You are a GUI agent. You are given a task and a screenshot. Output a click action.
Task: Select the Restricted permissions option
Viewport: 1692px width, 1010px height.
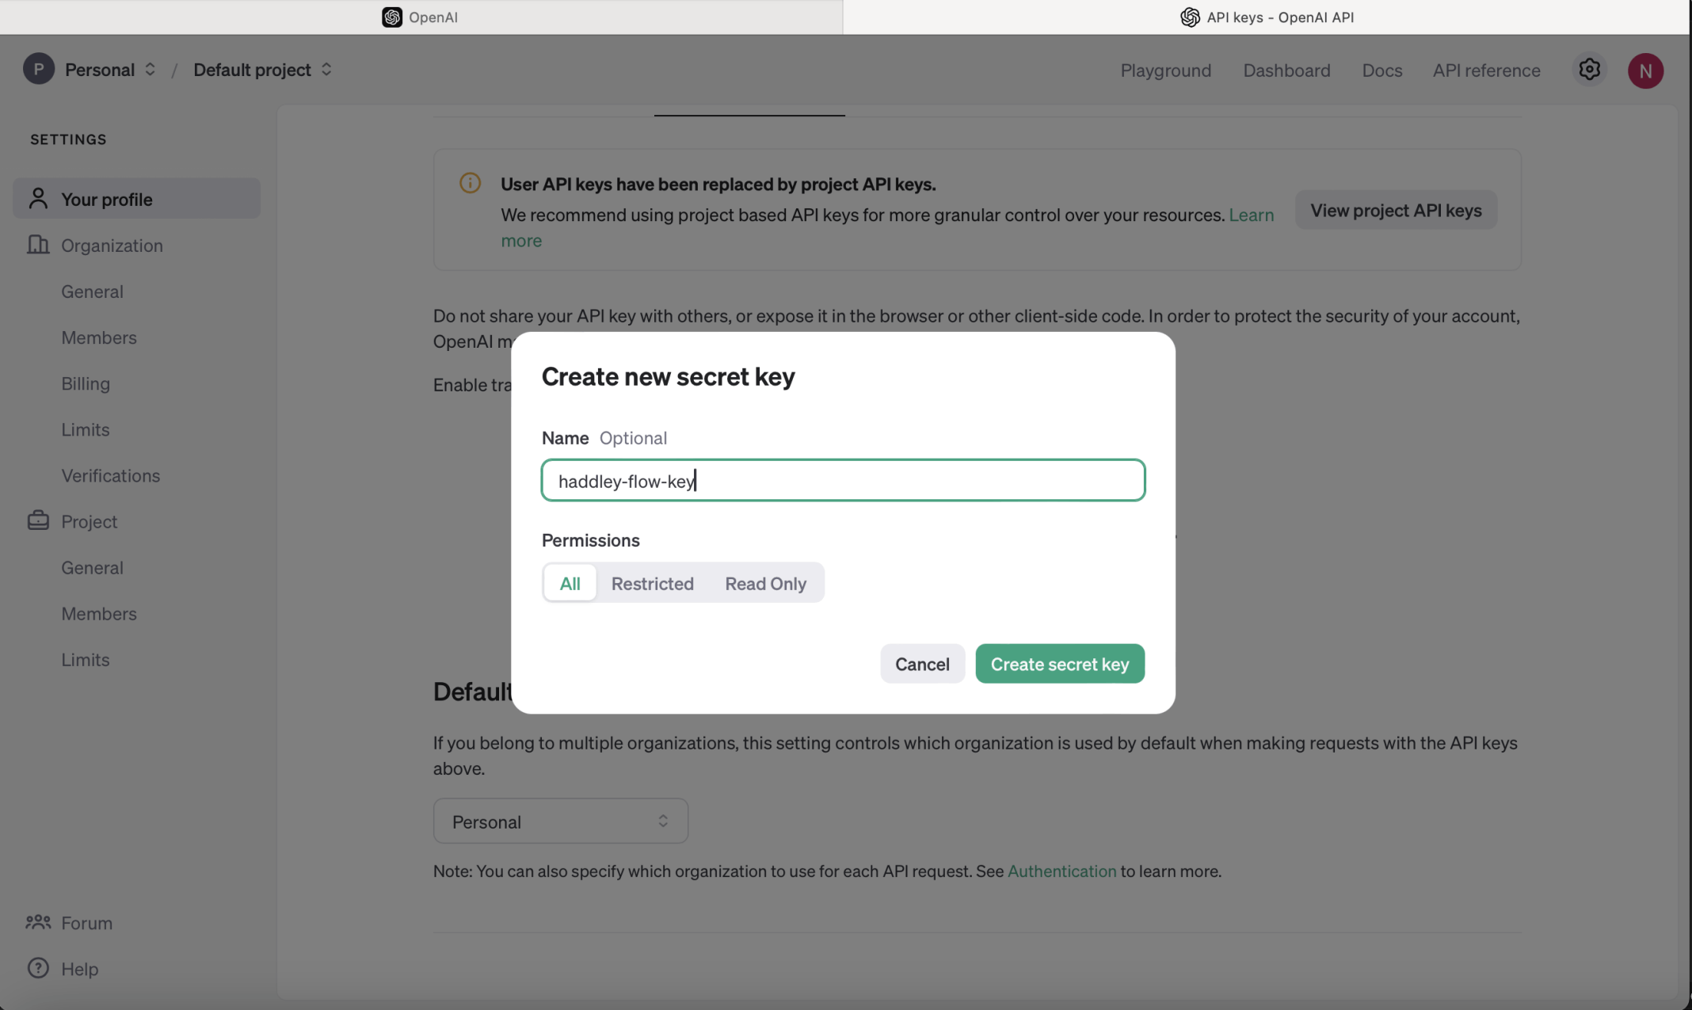pyautogui.click(x=652, y=583)
